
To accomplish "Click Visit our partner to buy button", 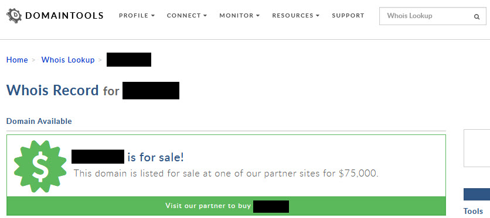I will click(x=226, y=206).
